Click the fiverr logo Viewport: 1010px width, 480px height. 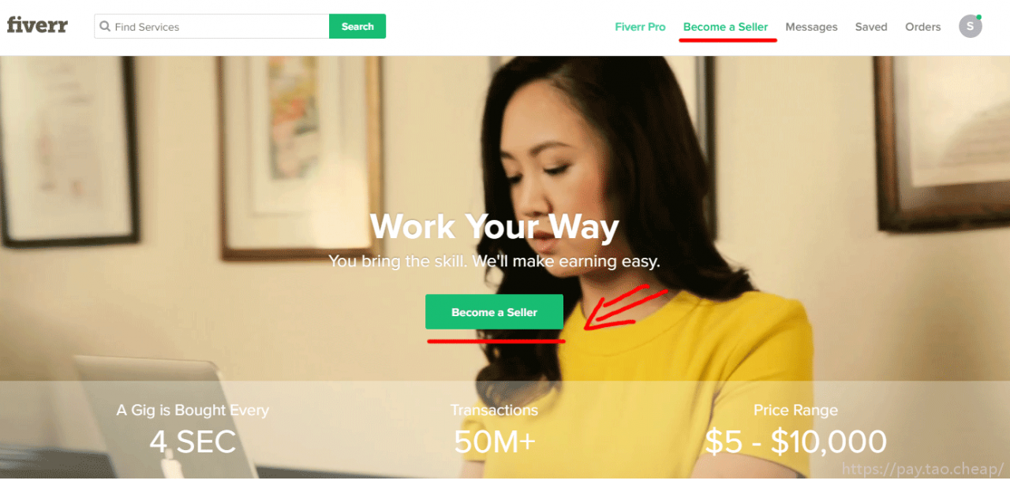tap(37, 25)
